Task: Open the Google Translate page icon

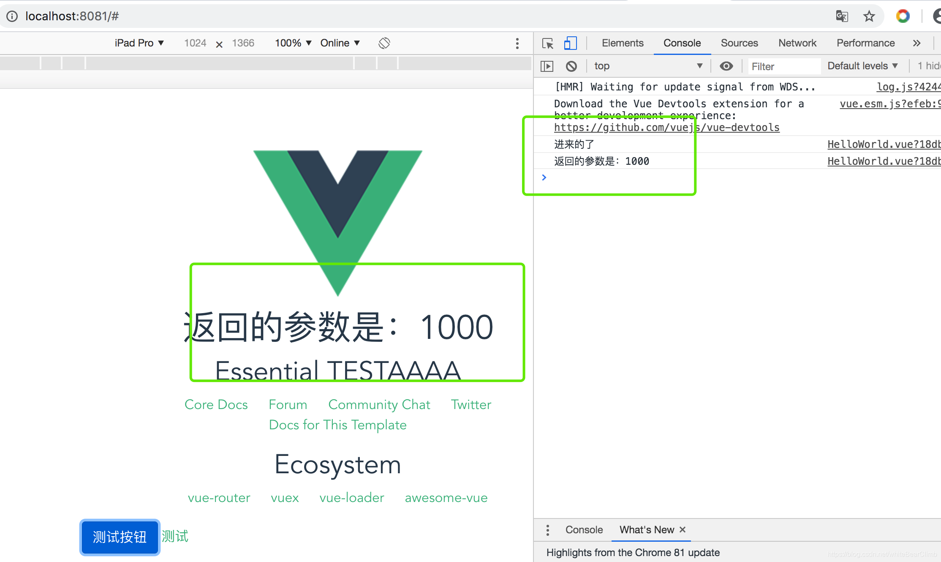Action: pyautogui.click(x=842, y=16)
